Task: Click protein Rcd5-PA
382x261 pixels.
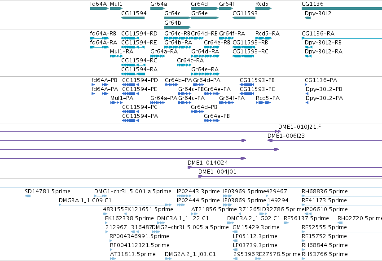Action: point(263,103)
